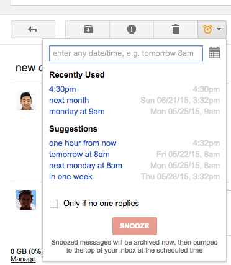This screenshot has width=231, height=265.
Task: Click the 'Sun 06/21/15, 3:32pm' time text
Action: click(x=180, y=101)
